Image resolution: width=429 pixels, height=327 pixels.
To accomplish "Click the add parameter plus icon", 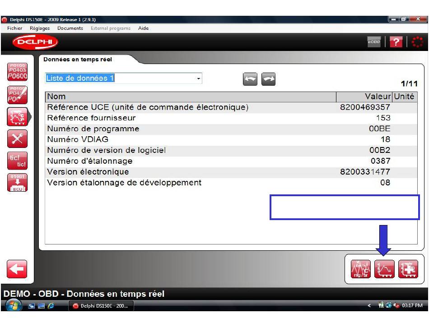I will pyautogui.click(x=408, y=269).
